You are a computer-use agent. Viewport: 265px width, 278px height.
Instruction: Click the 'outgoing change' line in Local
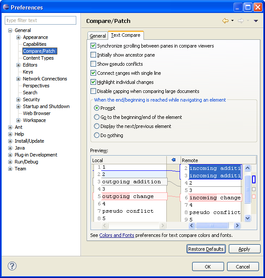click(130, 196)
